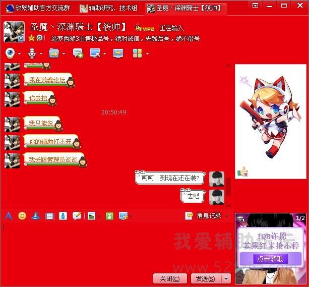
Task: Click the 关闭(C) button
Action: pyautogui.click(x=170, y=278)
